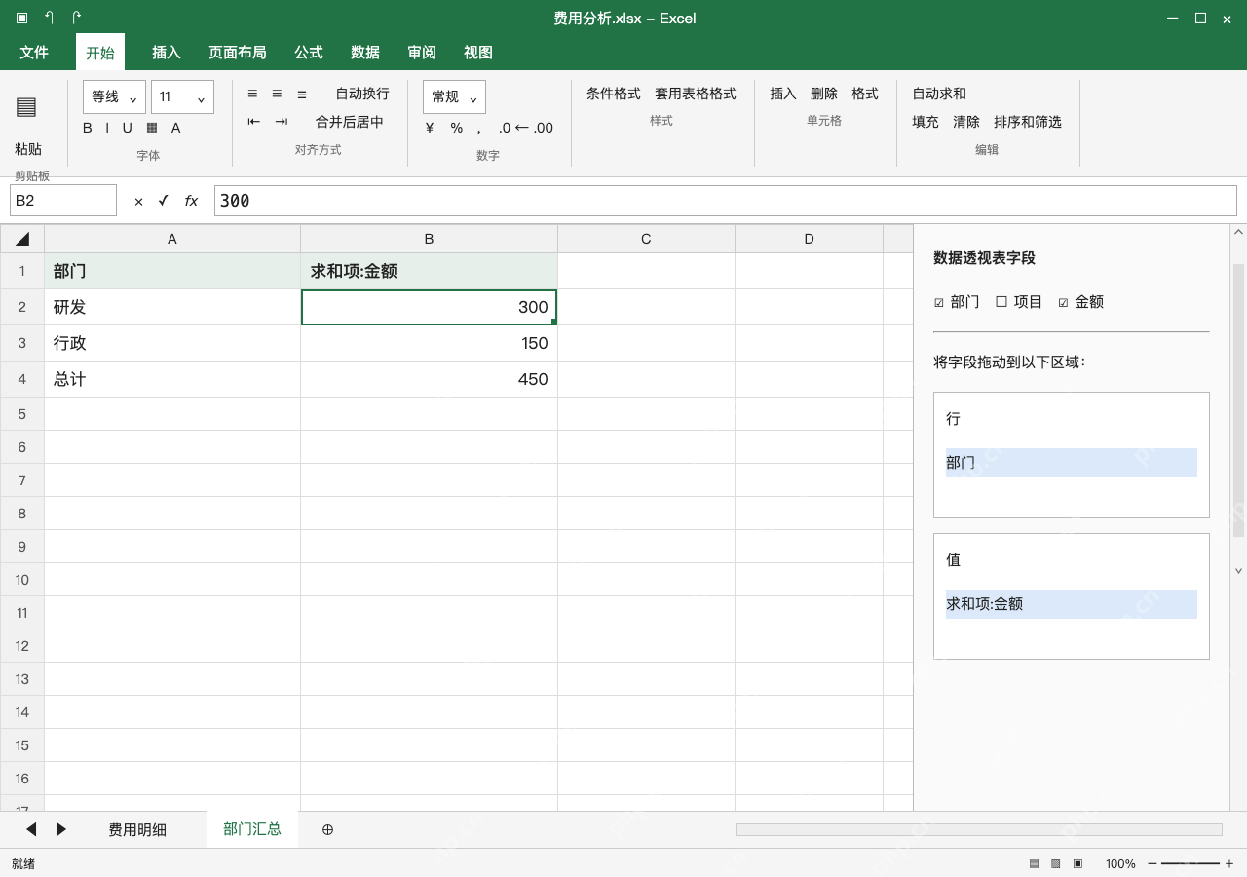Apply the % percent style
Image resolution: width=1247 pixels, height=877 pixels.
(x=457, y=128)
